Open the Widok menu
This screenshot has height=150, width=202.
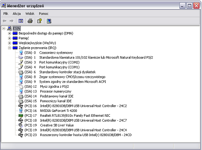pos(30,14)
